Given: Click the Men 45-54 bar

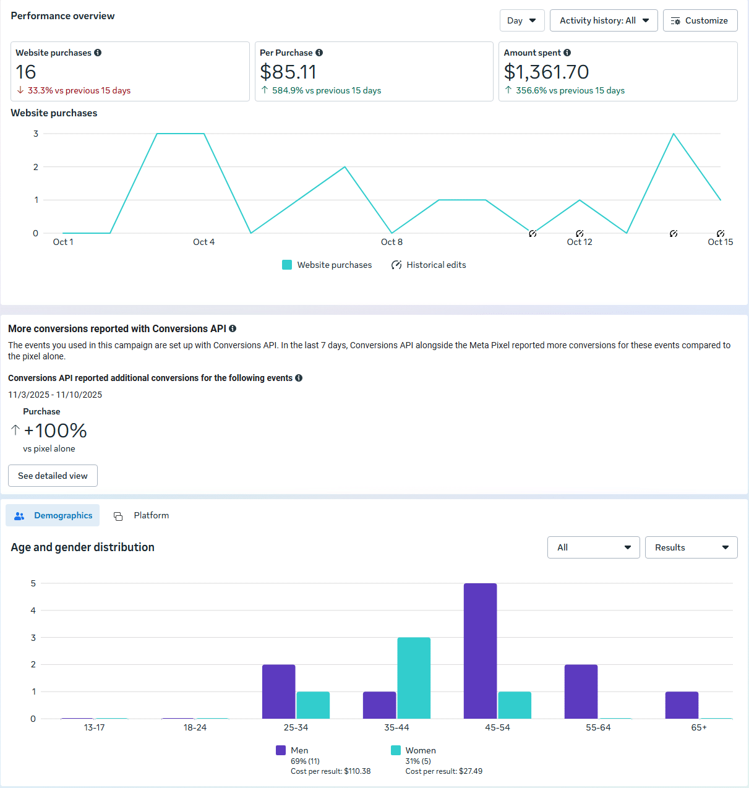Looking at the screenshot, I should click(x=480, y=651).
